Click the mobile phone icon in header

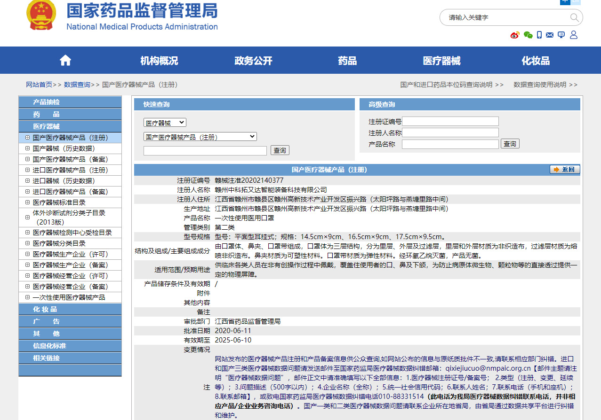tap(539, 35)
